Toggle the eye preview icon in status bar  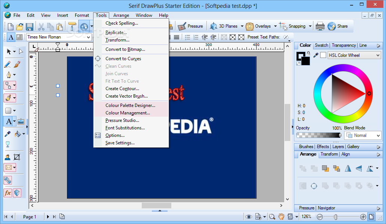click(x=249, y=217)
